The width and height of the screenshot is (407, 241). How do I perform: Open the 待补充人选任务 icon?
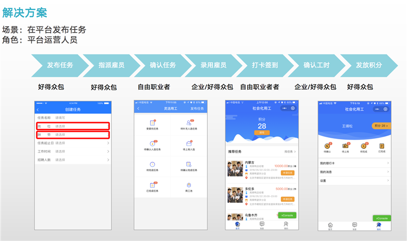(x=189, y=123)
